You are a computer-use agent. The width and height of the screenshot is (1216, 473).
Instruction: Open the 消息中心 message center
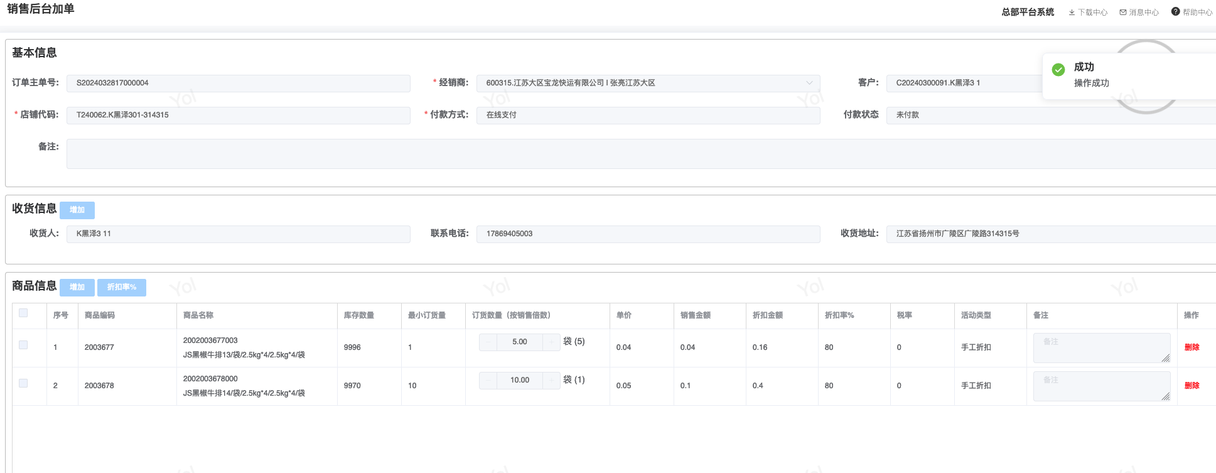click(1139, 13)
